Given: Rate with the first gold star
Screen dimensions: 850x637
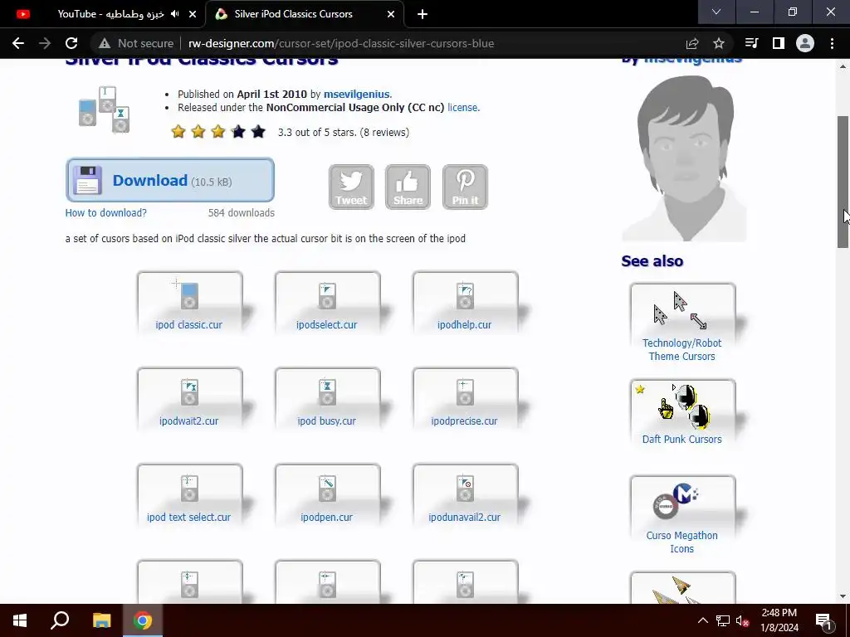Looking at the screenshot, I should (178, 132).
